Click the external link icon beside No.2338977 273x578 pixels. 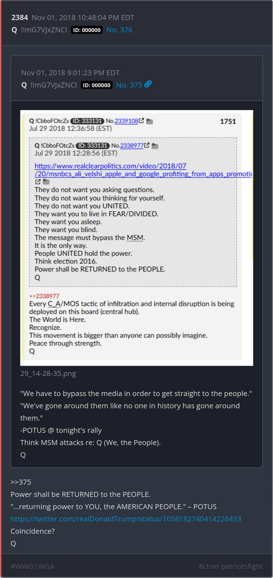(147, 145)
